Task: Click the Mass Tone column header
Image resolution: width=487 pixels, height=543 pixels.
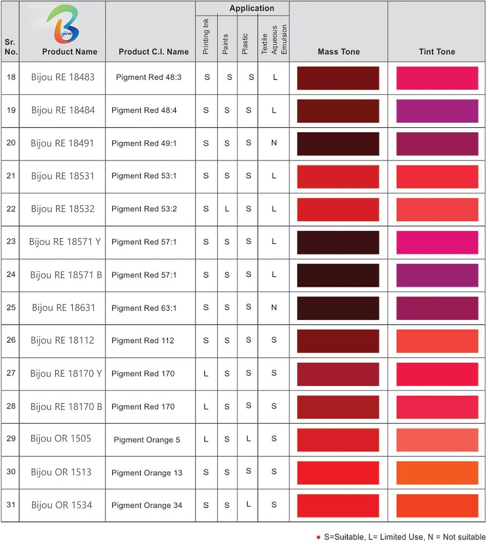Action: coord(338,52)
